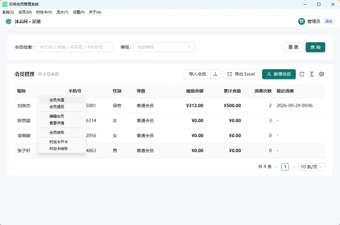Export members with 导出 Excel button
340x225 pixels.
241,74
